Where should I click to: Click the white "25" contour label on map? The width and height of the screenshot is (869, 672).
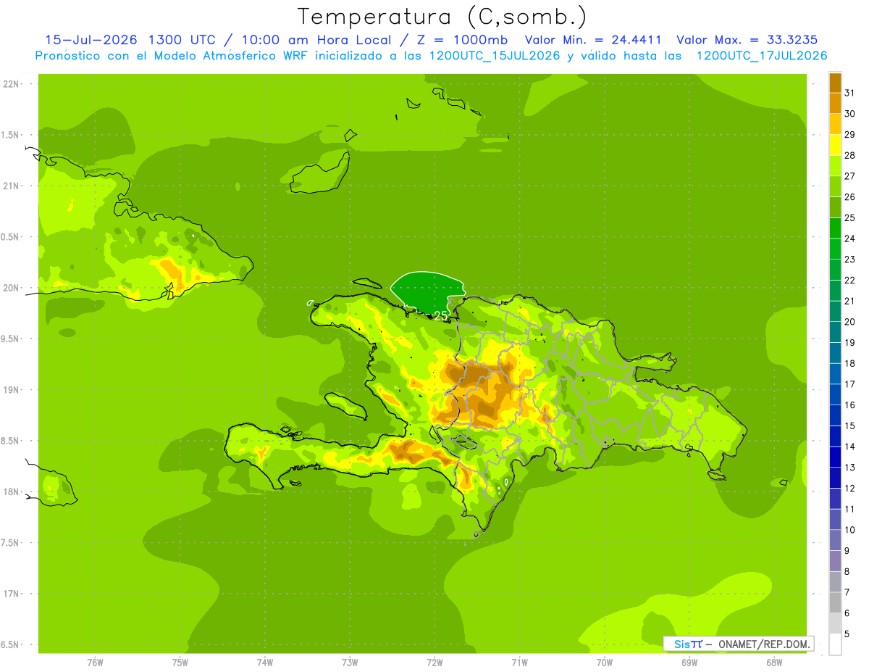[440, 315]
